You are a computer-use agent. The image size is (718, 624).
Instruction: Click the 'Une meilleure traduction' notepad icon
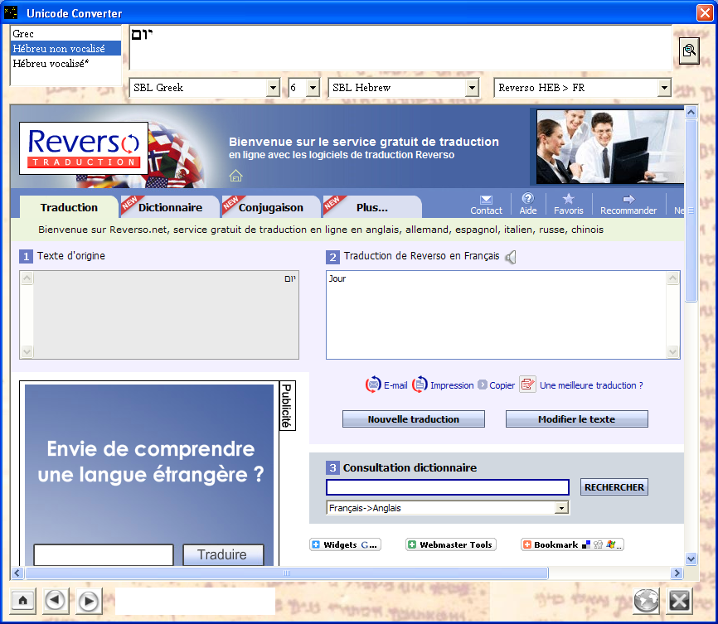pos(527,385)
